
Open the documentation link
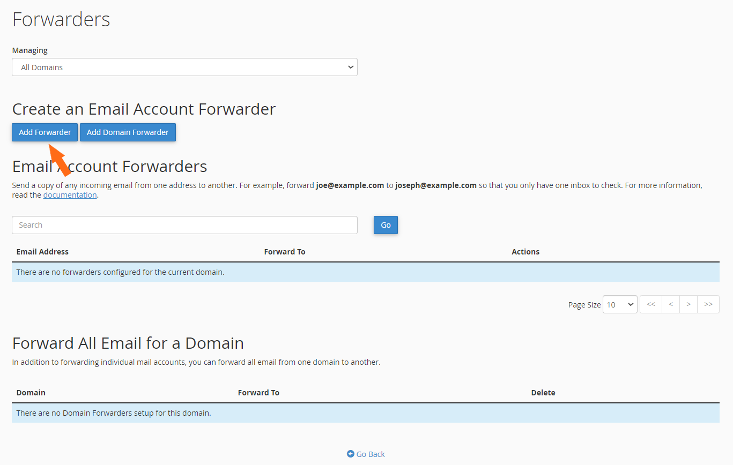[70, 194]
